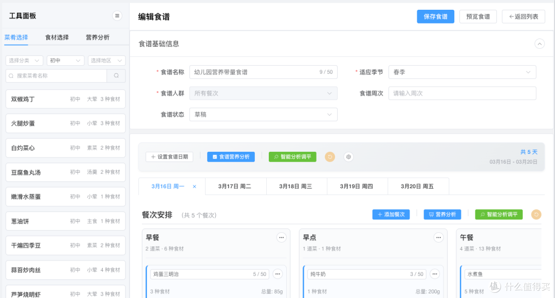Click the 保存食谱 button

pyautogui.click(x=435, y=16)
